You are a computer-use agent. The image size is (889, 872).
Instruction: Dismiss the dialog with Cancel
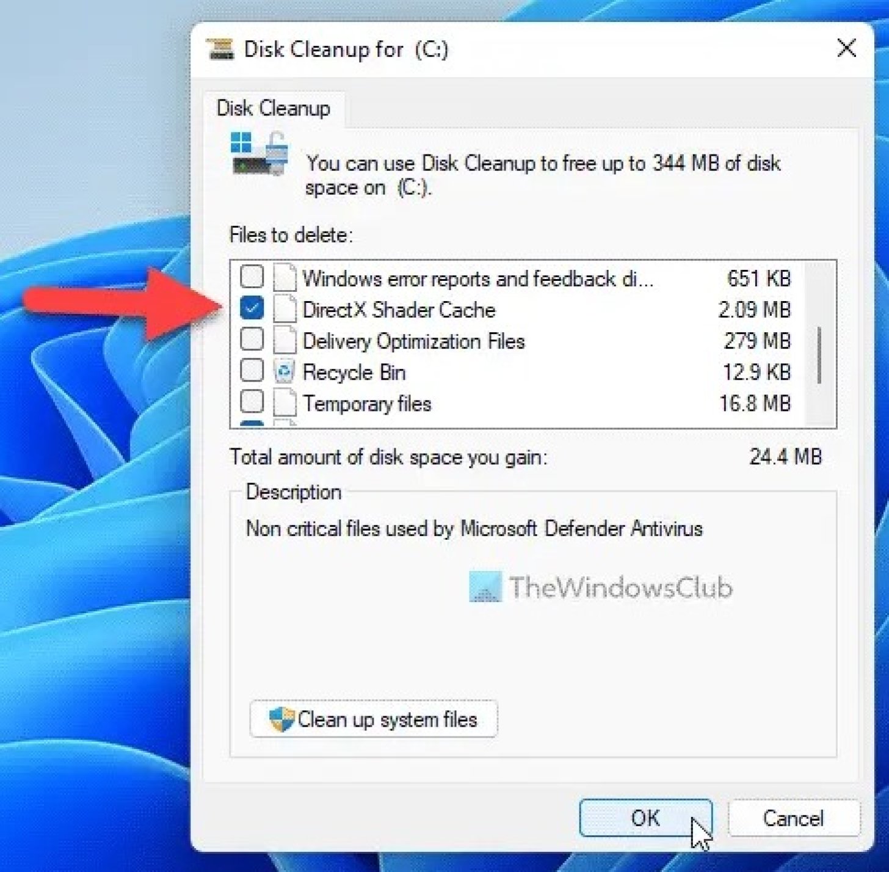(793, 818)
